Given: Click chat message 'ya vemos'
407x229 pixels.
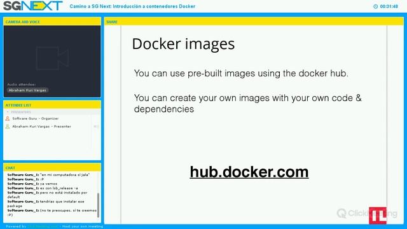Looking at the screenshot, I should tap(32, 184).
